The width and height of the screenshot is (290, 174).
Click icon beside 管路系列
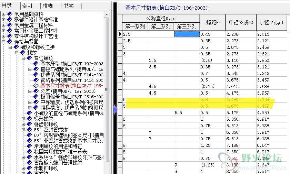click(x=36, y=80)
